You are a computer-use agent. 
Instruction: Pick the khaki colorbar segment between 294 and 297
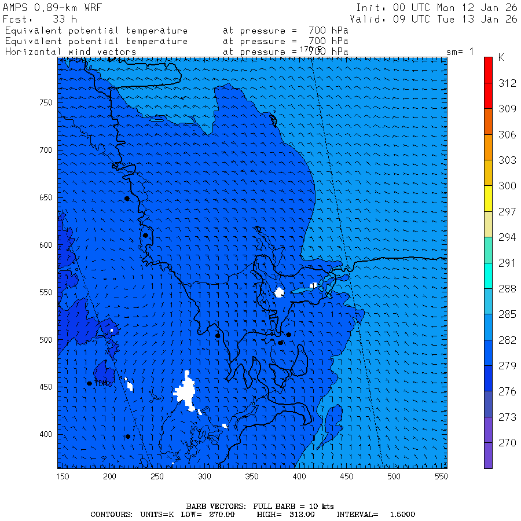pyautogui.click(x=488, y=224)
